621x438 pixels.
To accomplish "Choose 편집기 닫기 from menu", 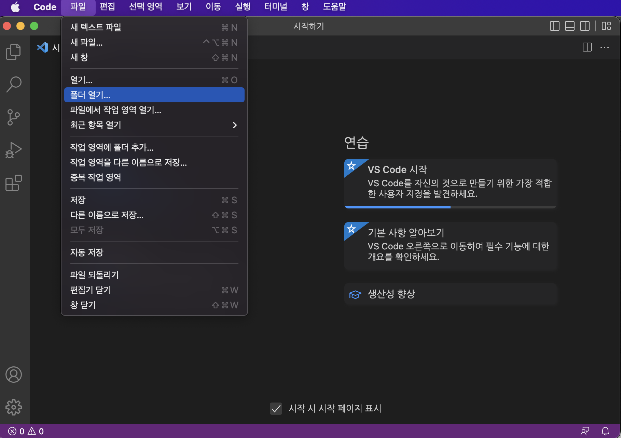I will click(154, 290).
